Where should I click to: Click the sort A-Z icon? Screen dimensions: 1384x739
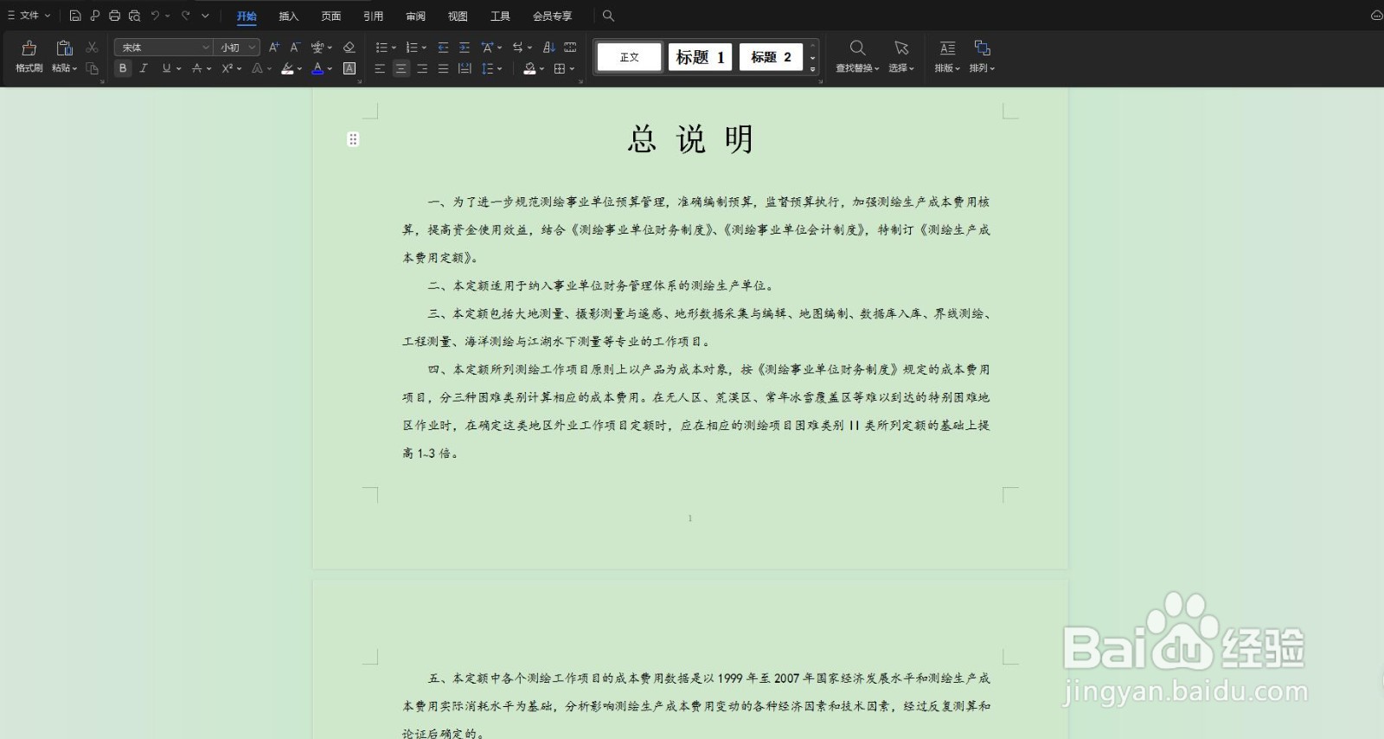coord(549,48)
